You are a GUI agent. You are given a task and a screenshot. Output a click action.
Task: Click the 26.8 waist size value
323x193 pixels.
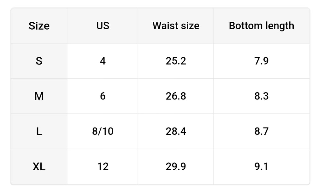176,96
